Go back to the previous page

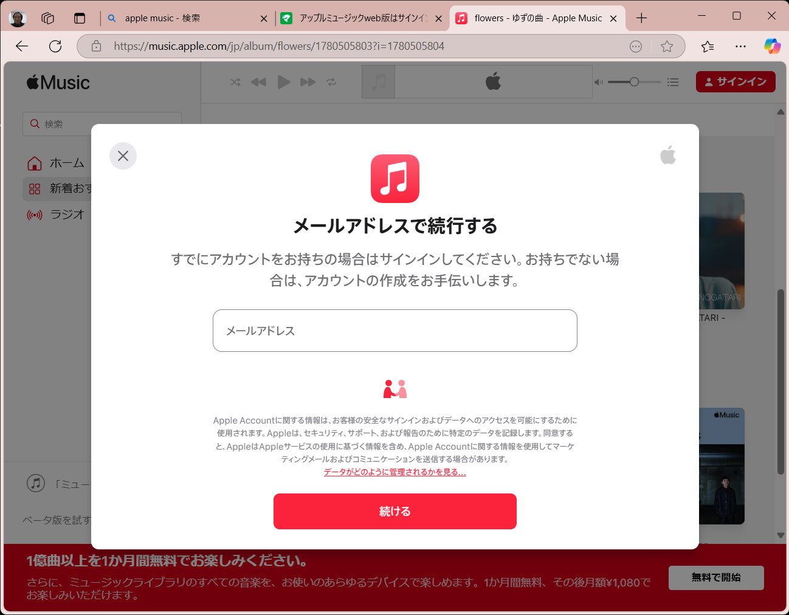[22, 46]
